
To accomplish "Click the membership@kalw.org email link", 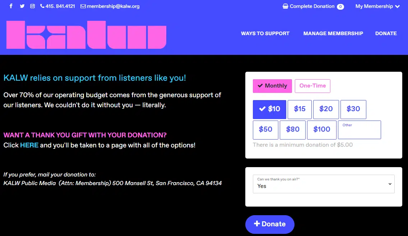I will point(110,6).
